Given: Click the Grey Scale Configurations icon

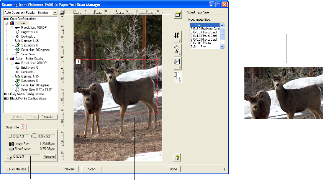Looking at the screenshot, I should click(6, 94).
